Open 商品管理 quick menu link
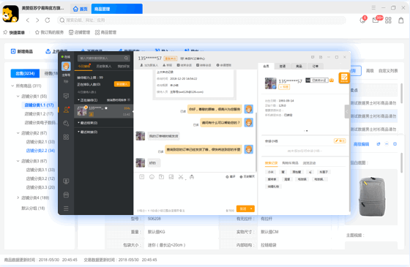The height and width of the screenshot is (267, 410). click(x=105, y=32)
